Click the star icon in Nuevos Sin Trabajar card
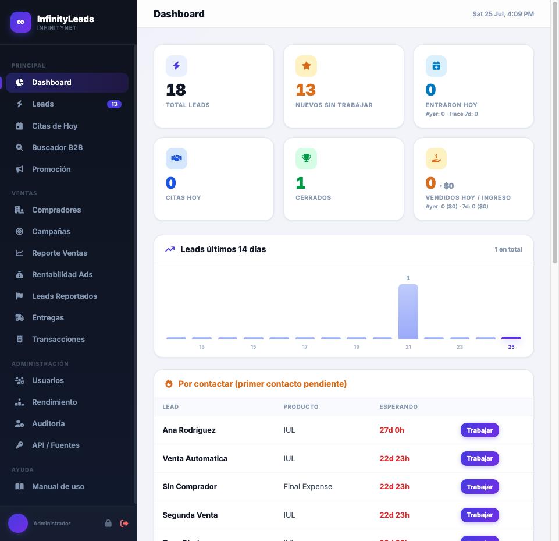Image resolution: width=559 pixels, height=541 pixels. click(x=306, y=66)
